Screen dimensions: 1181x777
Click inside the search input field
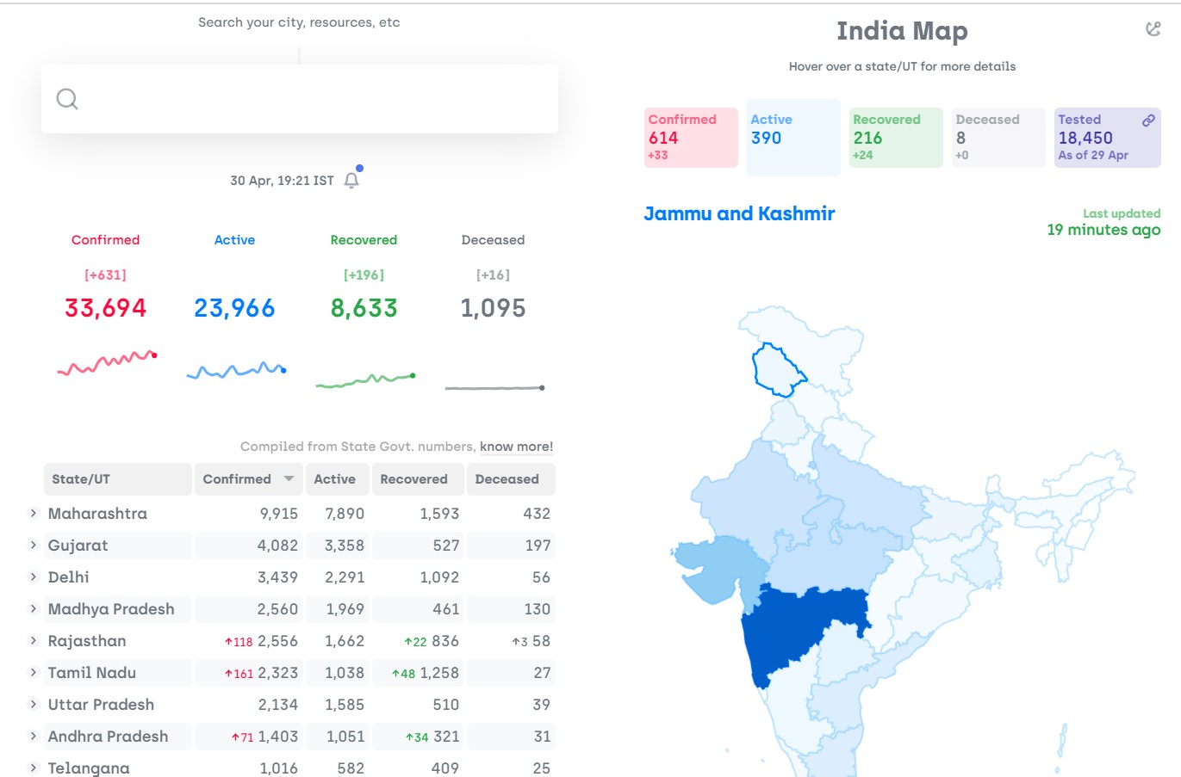click(x=300, y=99)
